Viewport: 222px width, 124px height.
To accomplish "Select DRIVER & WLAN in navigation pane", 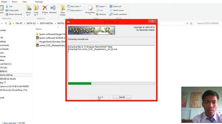I will point(8,79).
